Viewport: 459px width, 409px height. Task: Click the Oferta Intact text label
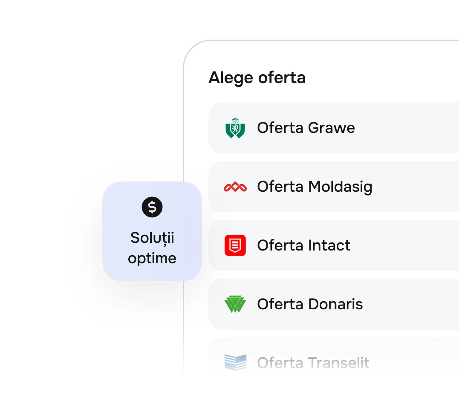(x=303, y=245)
